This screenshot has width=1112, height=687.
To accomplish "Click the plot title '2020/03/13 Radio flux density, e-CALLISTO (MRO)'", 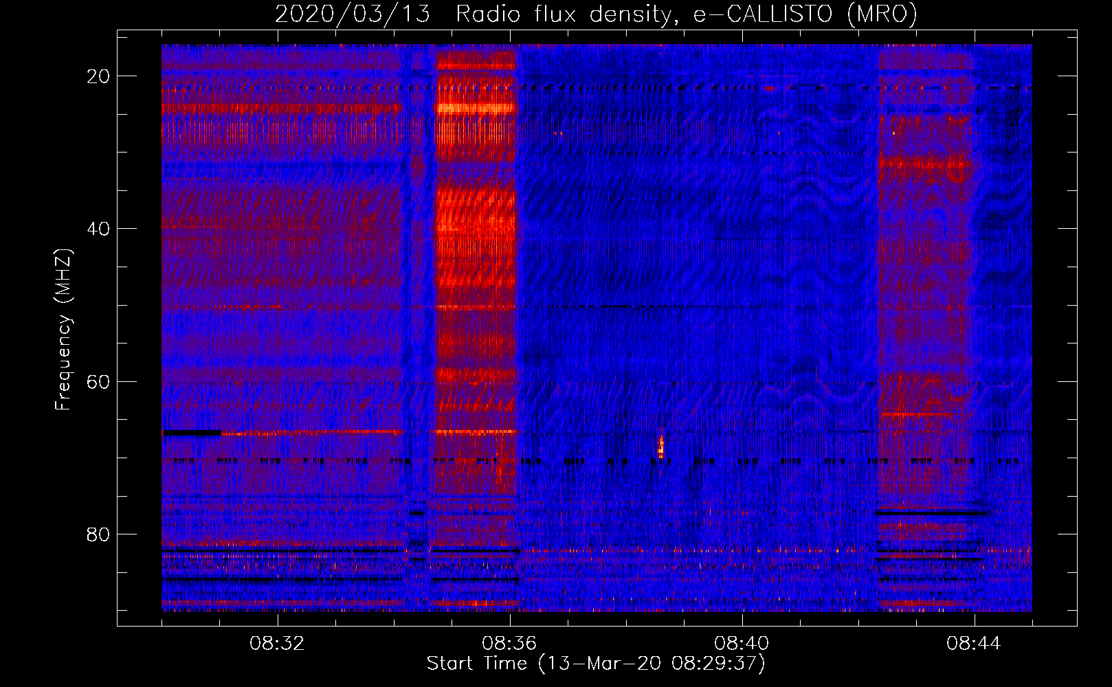I will [x=596, y=14].
